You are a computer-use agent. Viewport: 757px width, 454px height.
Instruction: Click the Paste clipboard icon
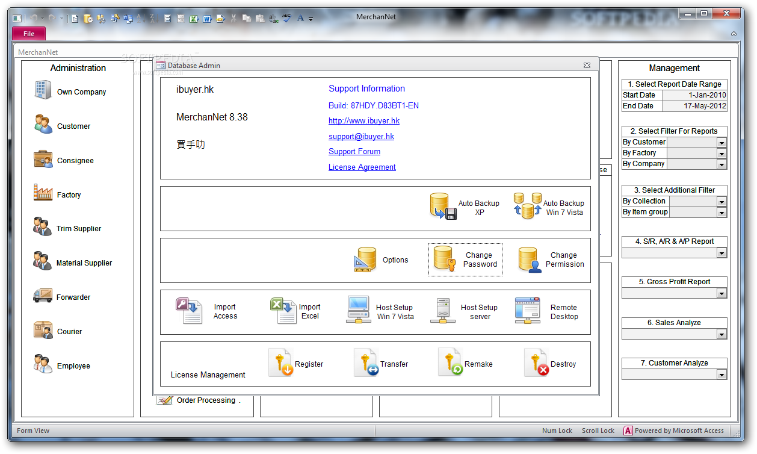pos(260,19)
